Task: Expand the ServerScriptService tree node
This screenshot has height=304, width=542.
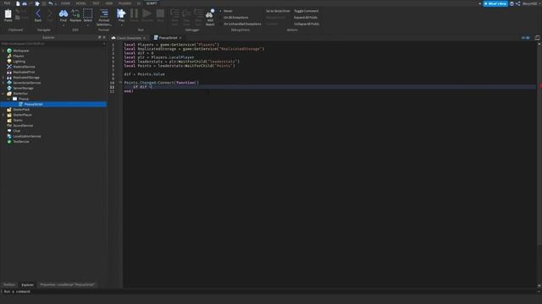Action: (x=3, y=83)
